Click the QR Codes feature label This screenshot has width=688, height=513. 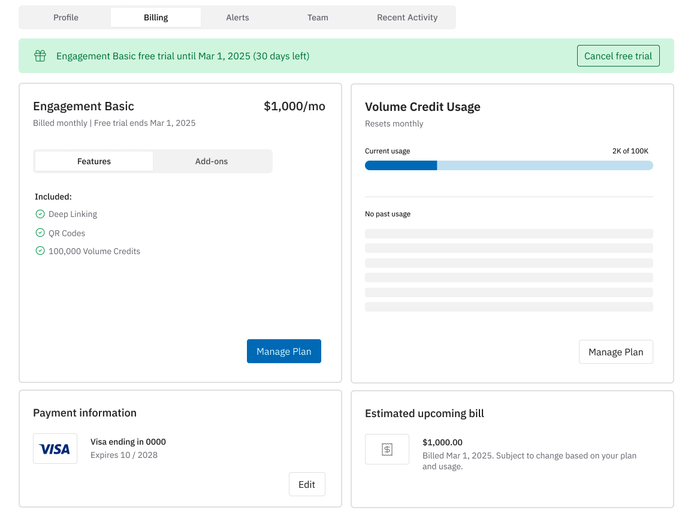[x=67, y=233]
